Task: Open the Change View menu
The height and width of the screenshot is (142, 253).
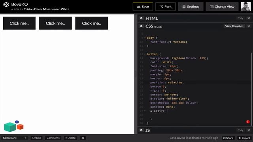Action: pyautogui.click(x=222, y=7)
